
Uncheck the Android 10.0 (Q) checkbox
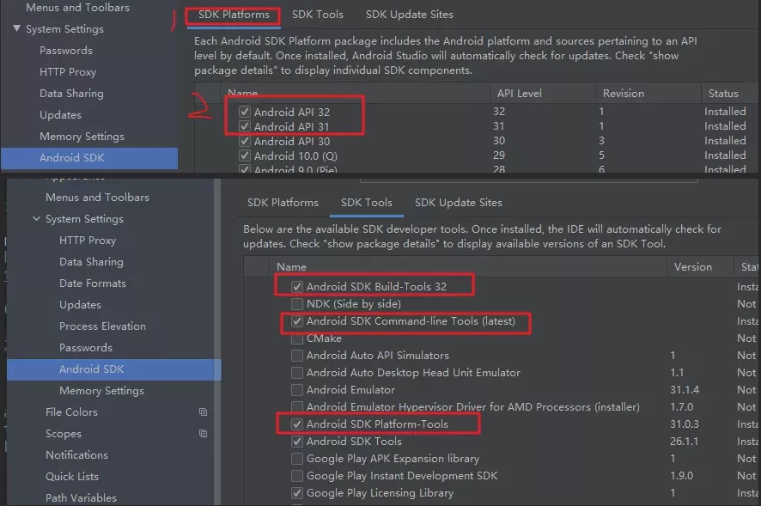245,155
